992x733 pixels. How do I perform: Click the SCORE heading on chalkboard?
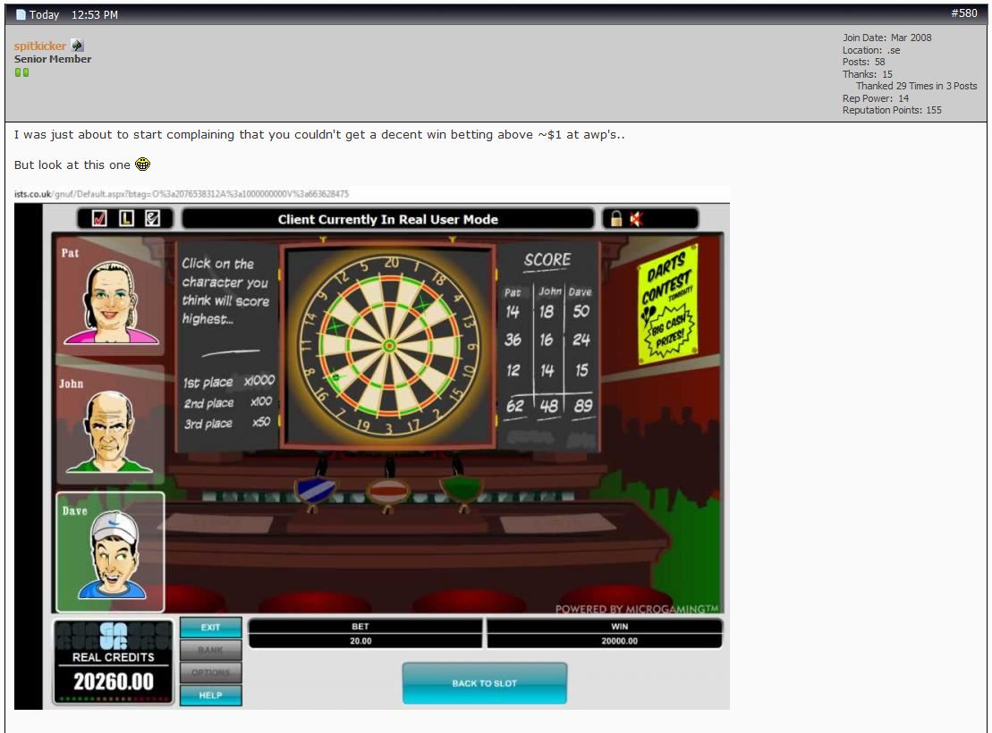(x=547, y=259)
